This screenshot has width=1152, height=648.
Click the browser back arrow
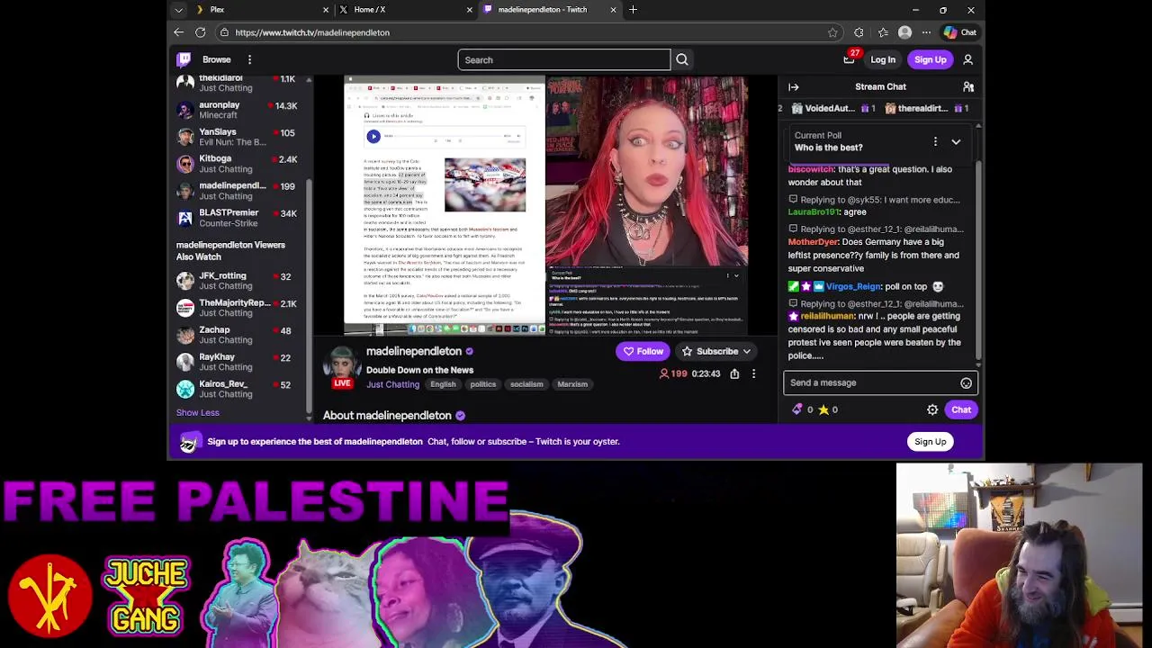coord(178,32)
